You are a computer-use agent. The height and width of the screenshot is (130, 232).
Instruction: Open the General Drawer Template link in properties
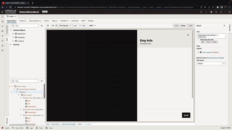pyautogui.click(x=216, y=58)
